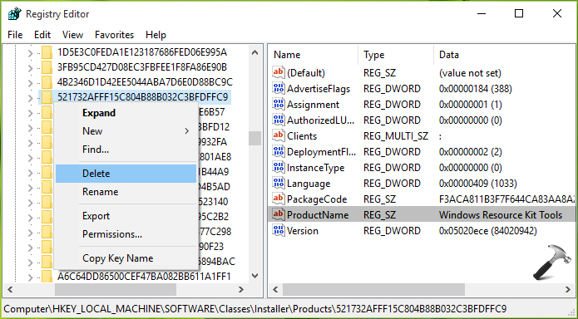
Task: Click the PackageCode string icon
Action: pyautogui.click(x=279, y=199)
